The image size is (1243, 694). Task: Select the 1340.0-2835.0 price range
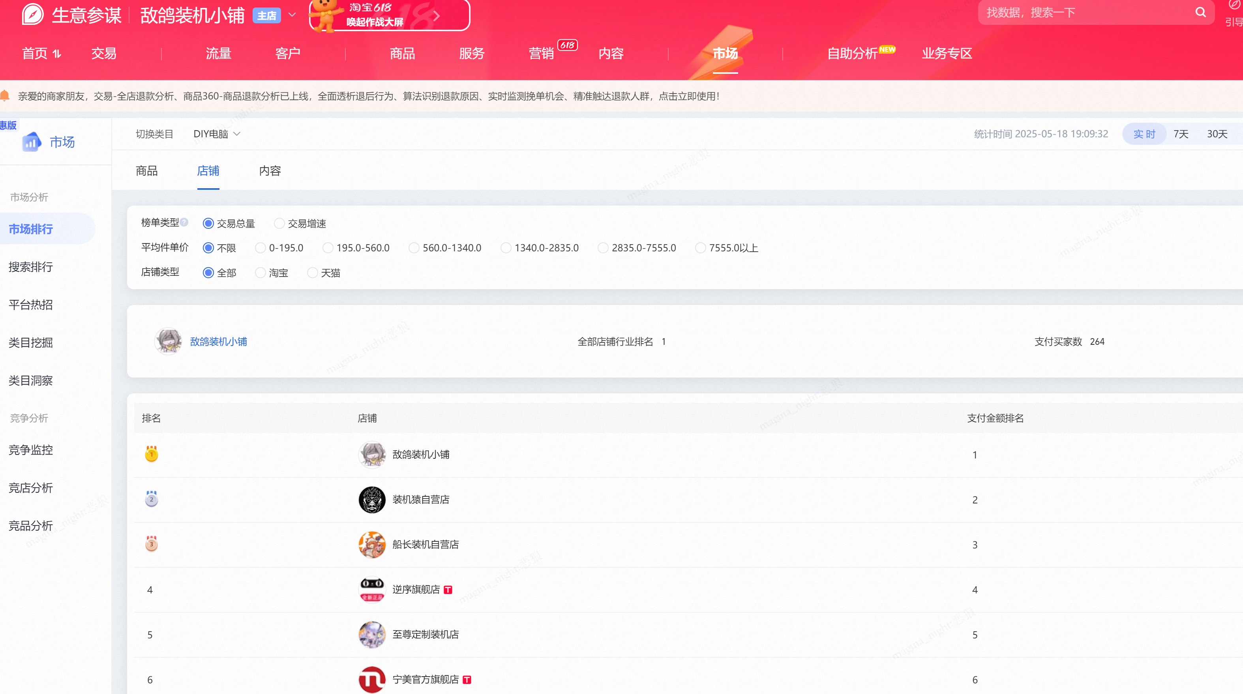tap(506, 248)
